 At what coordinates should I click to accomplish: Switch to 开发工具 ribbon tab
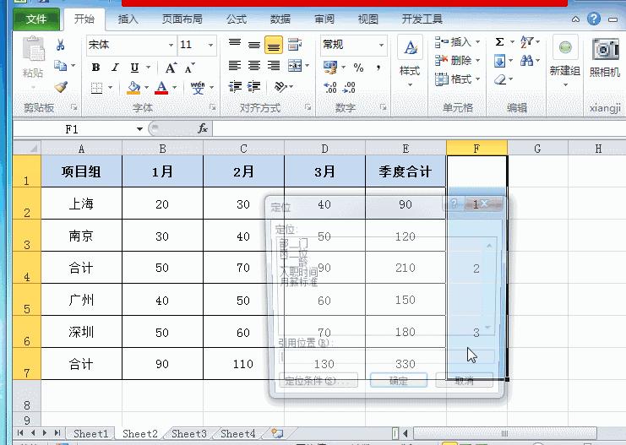[422, 19]
